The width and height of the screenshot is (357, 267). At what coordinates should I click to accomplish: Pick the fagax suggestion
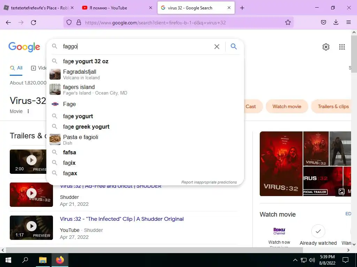(x=145, y=173)
